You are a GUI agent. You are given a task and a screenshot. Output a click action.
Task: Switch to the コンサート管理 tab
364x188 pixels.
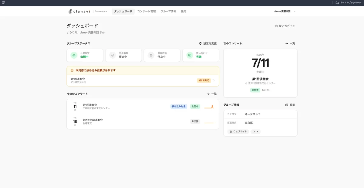tap(147, 11)
